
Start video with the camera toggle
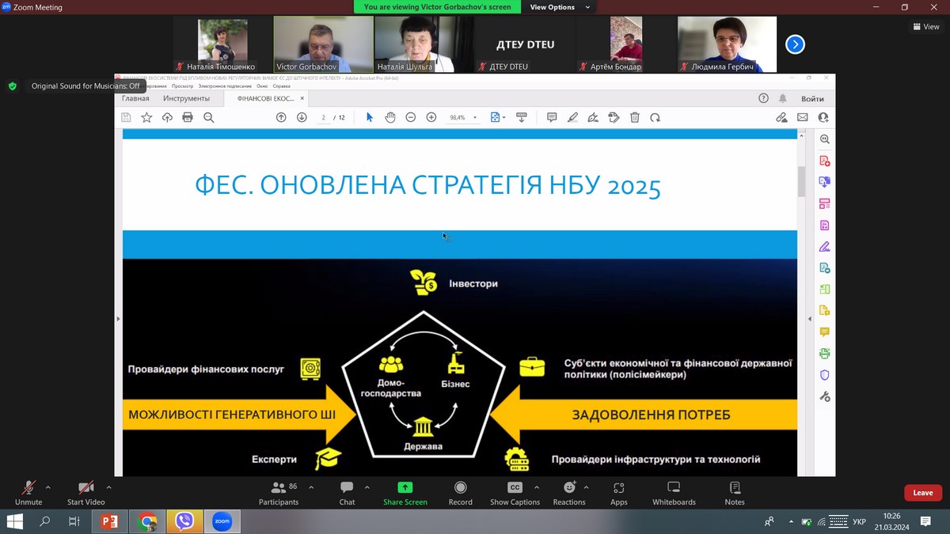click(85, 492)
